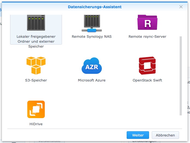Image resolution: width=190 pixels, height=143 pixels.
Task: Click the 'HiDrive' label
Action: [36, 124]
